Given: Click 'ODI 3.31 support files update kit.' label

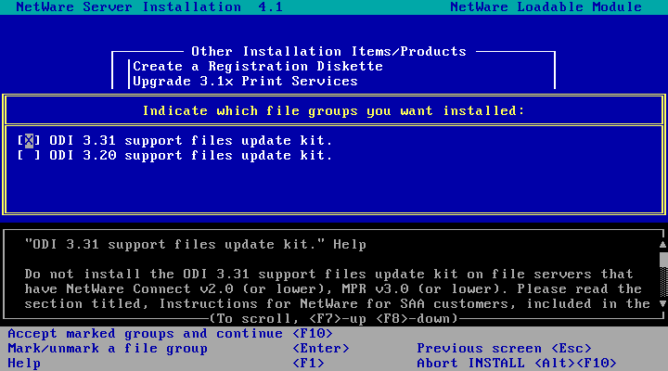Looking at the screenshot, I should [x=191, y=141].
